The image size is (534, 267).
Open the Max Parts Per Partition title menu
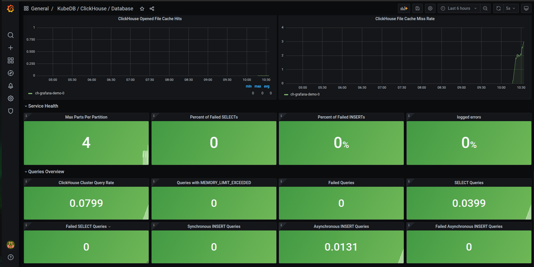click(x=86, y=117)
